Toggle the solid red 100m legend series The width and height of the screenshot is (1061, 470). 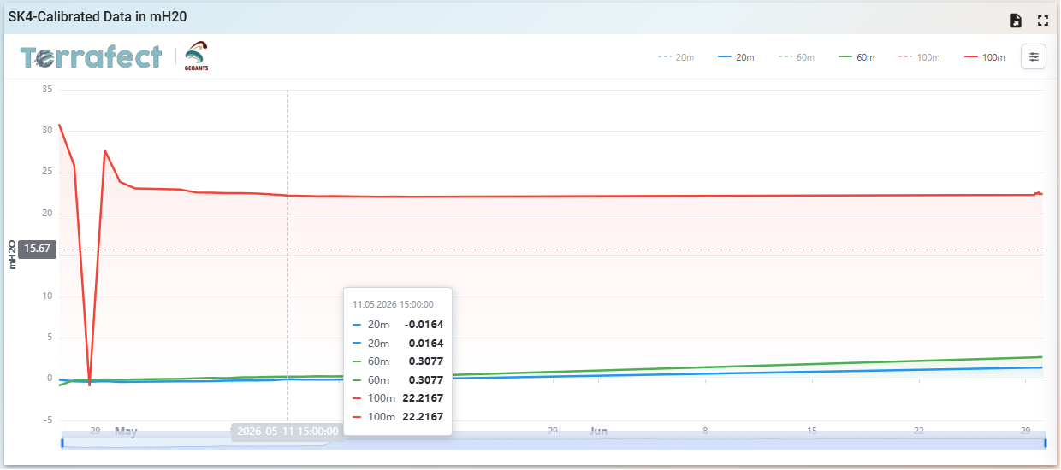click(984, 57)
